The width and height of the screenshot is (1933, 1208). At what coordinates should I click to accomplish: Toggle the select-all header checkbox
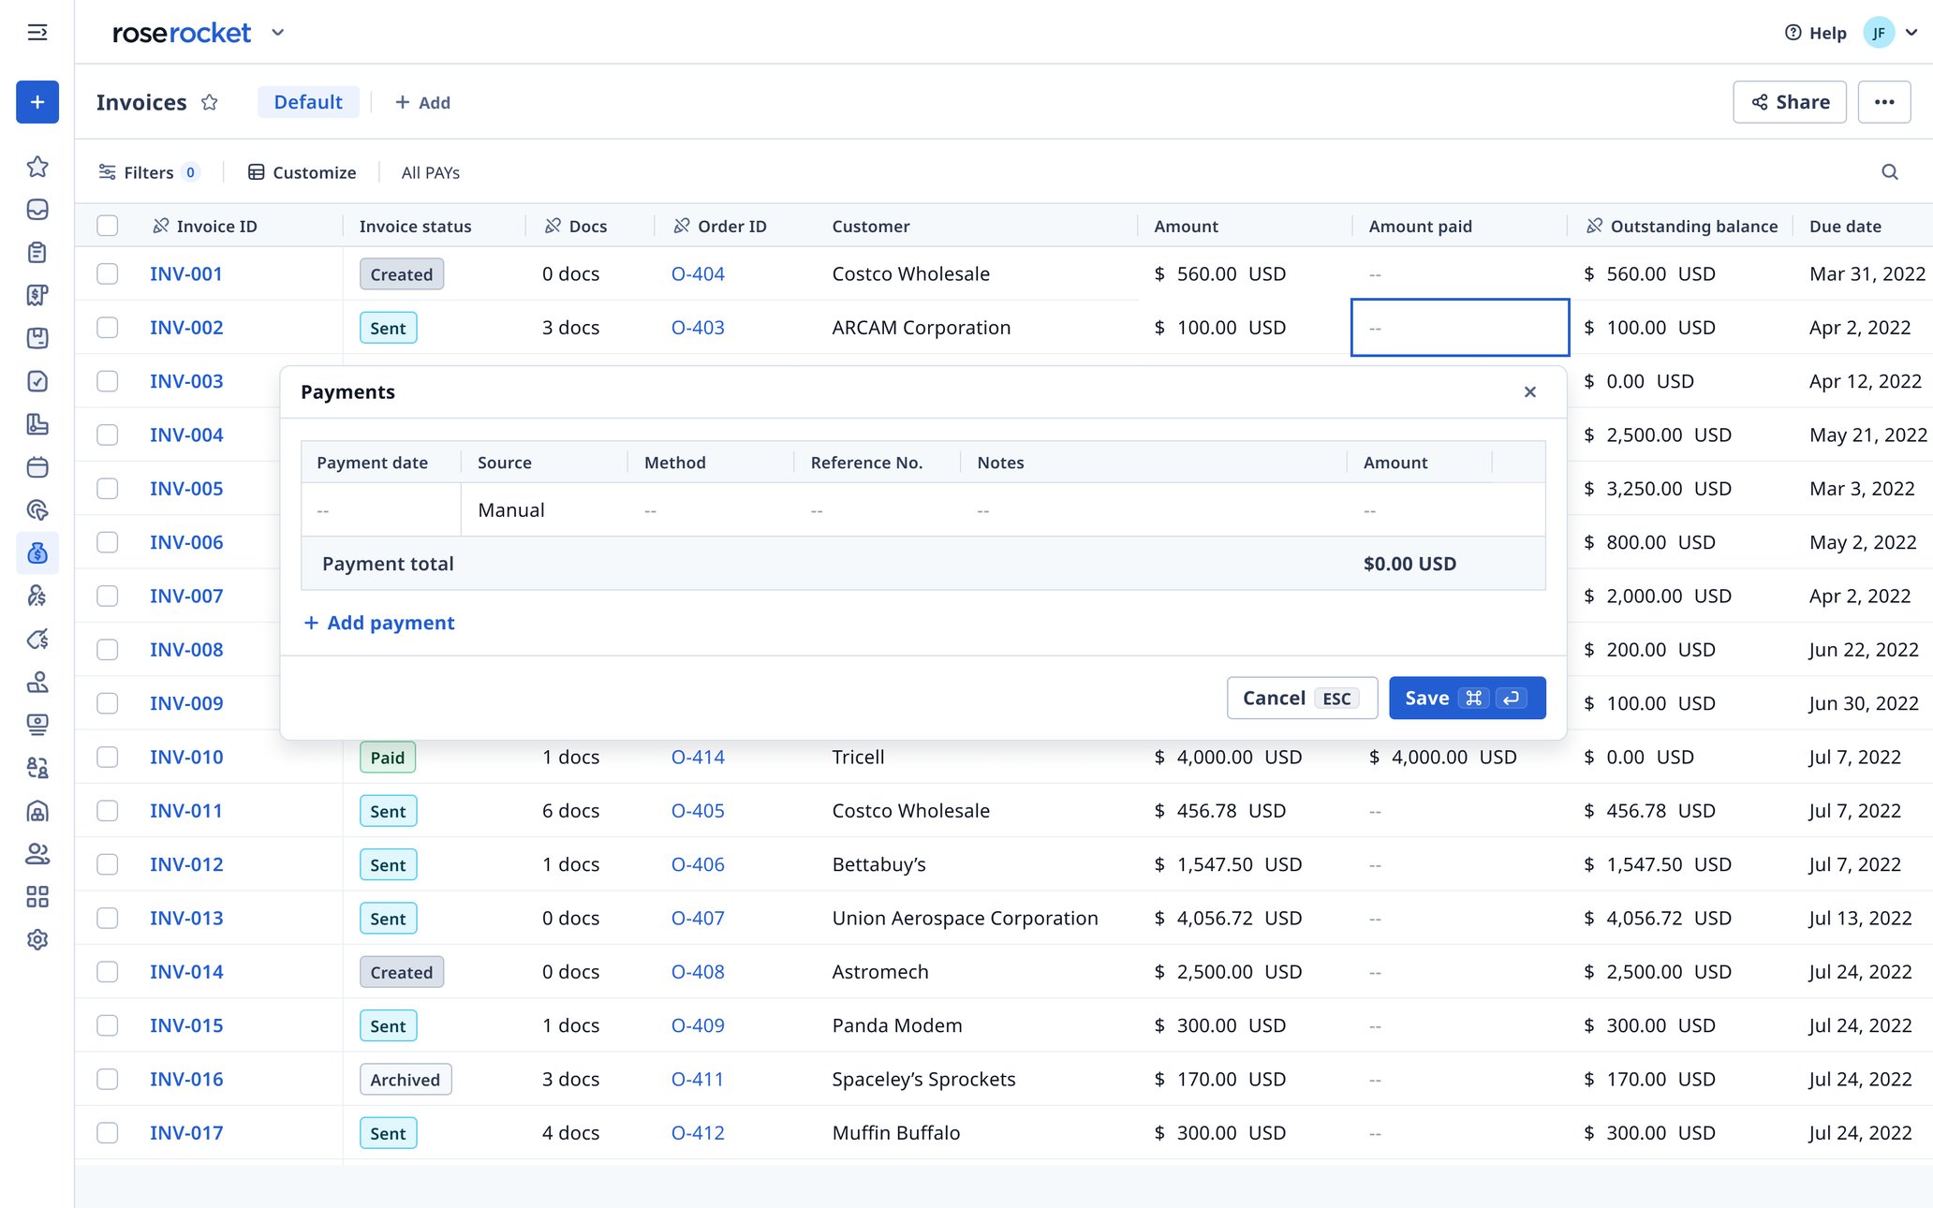tap(108, 226)
